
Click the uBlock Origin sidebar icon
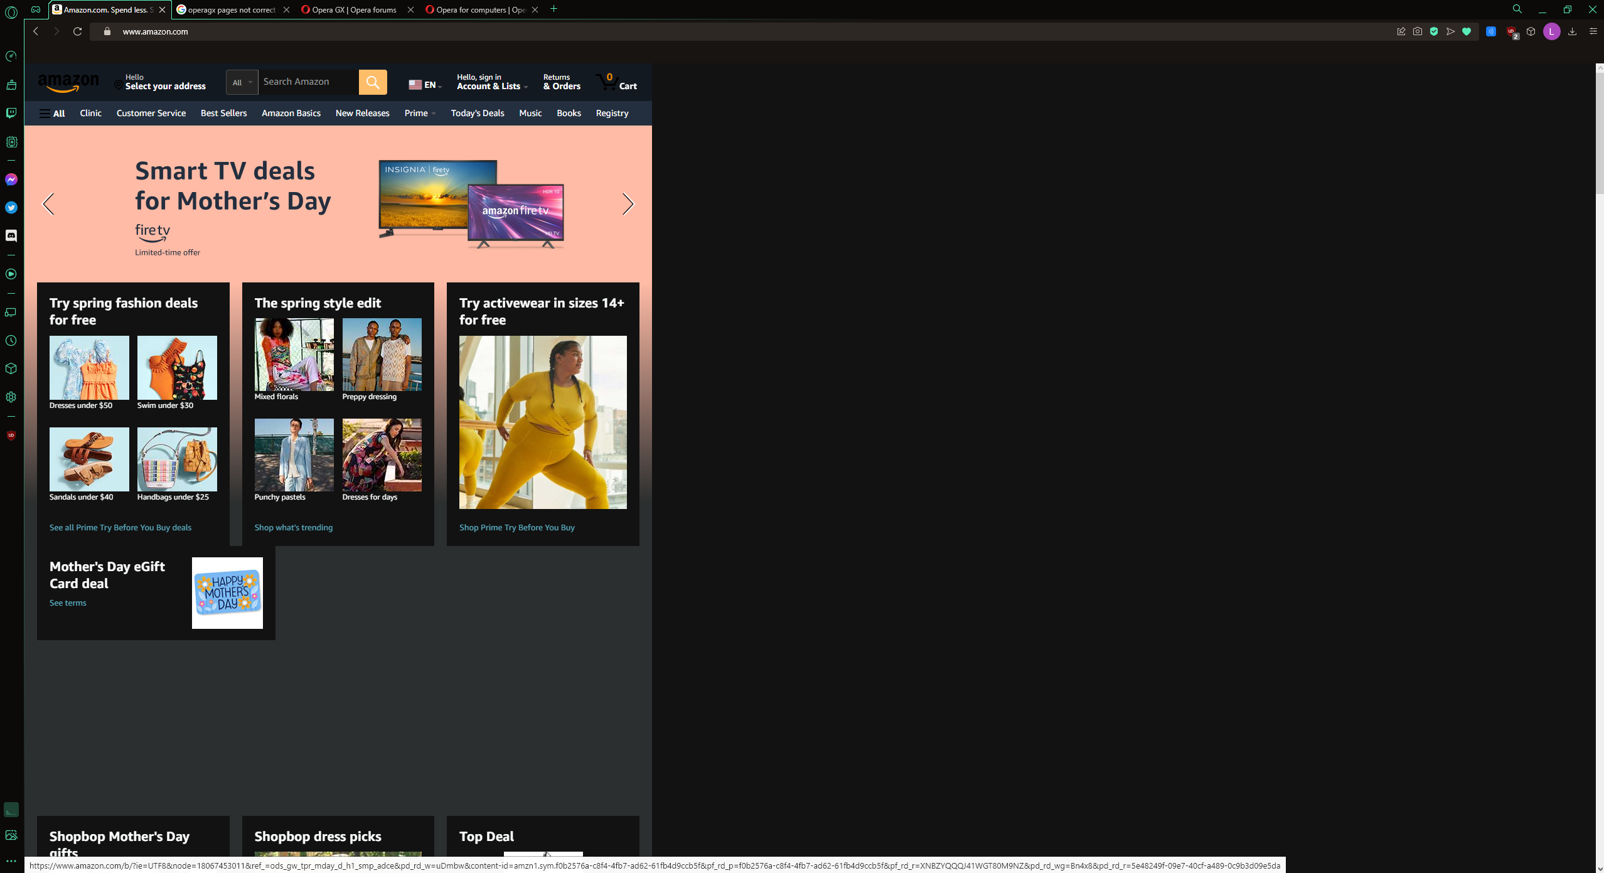(x=11, y=435)
